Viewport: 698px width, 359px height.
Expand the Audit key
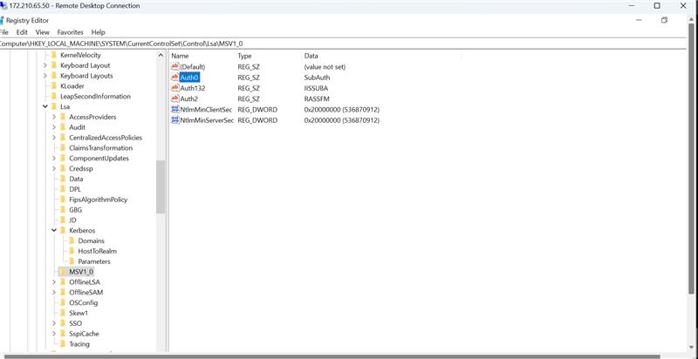coord(54,127)
